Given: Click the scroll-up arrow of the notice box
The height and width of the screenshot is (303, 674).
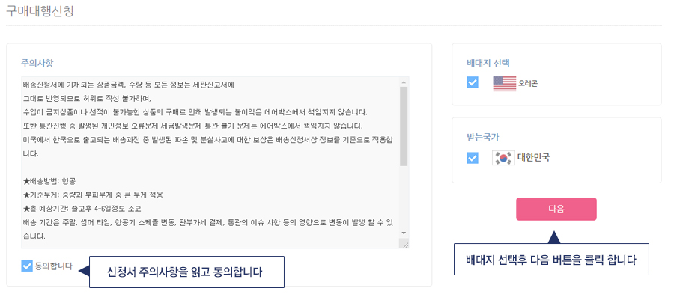Looking at the screenshot, I should pyautogui.click(x=404, y=82).
